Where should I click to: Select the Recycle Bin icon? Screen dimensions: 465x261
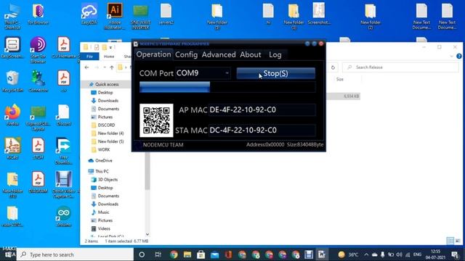click(x=12, y=81)
